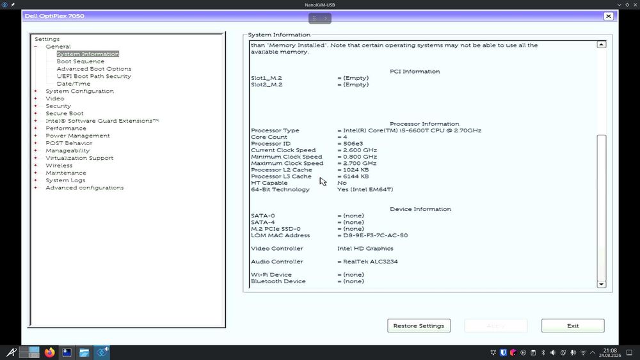Viewport: 640px width, 360px height.
Task: Collapse the General tree node
Action: pos(35,47)
